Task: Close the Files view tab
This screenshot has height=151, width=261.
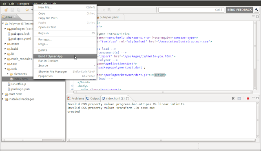Action: pyautogui.click(x=15, y=17)
